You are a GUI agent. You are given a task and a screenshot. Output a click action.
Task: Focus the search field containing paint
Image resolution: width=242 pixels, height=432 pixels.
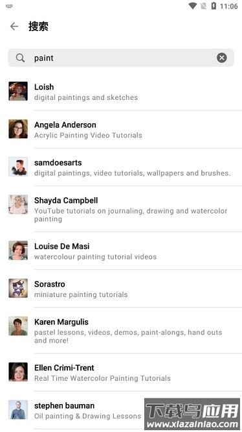click(x=121, y=58)
